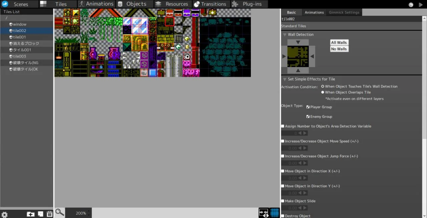Click the add folder icon in Tiles List

(30, 214)
